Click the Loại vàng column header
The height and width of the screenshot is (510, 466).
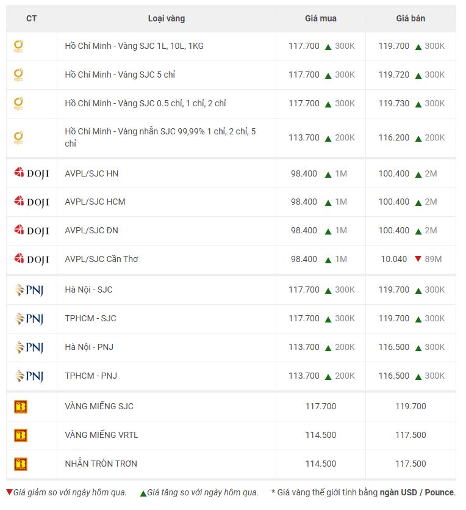pos(167,18)
